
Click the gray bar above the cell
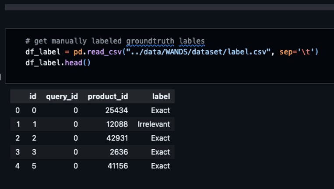click(x=169, y=7)
